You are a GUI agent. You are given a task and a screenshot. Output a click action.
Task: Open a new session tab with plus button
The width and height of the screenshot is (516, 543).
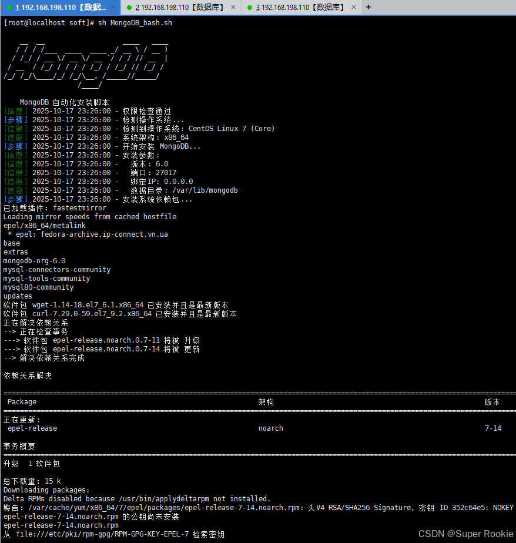tap(368, 7)
